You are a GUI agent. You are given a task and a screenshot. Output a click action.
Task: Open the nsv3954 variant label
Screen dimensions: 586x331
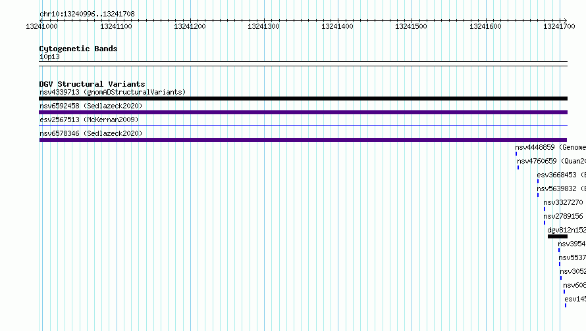click(x=572, y=244)
